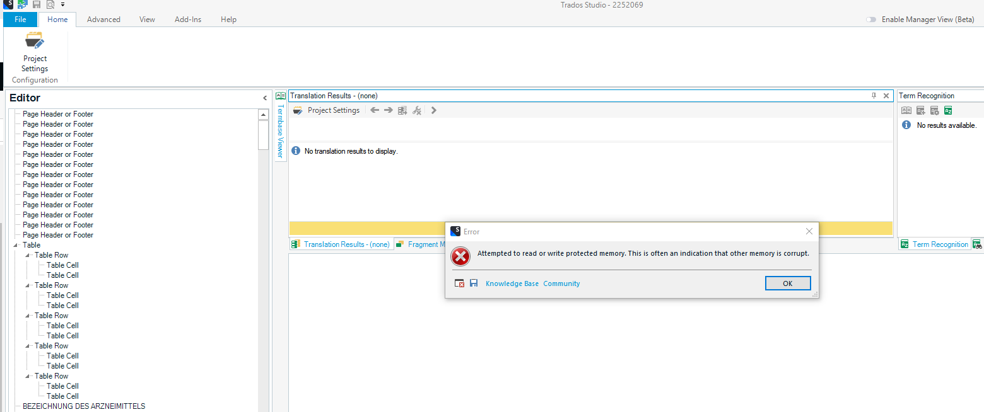The image size is (984, 412).
Task: Open the Add-Ins ribbon tab
Action: [x=188, y=20]
